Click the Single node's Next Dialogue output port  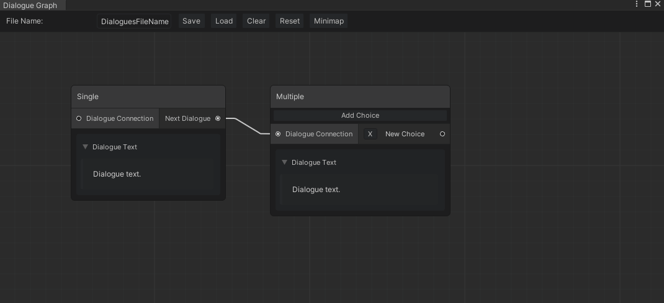pos(218,118)
